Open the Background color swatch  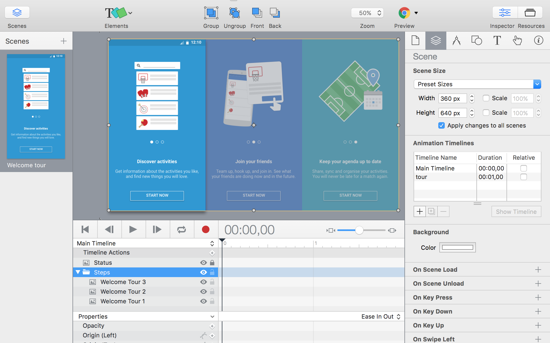(x=457, y=247)
